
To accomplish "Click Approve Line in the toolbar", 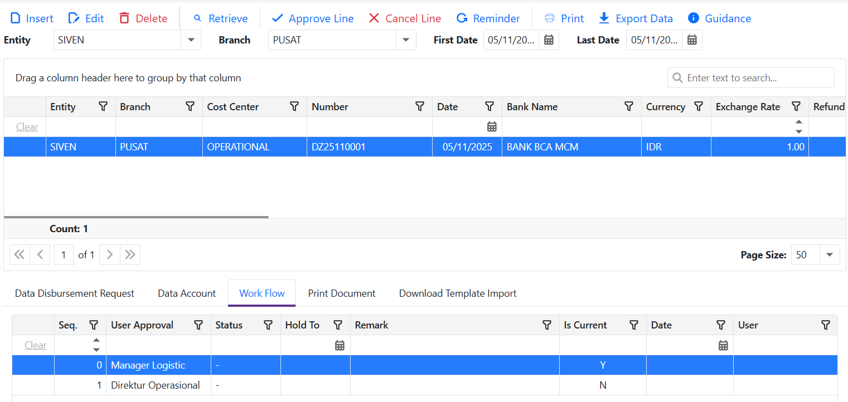I will [313, 18].
